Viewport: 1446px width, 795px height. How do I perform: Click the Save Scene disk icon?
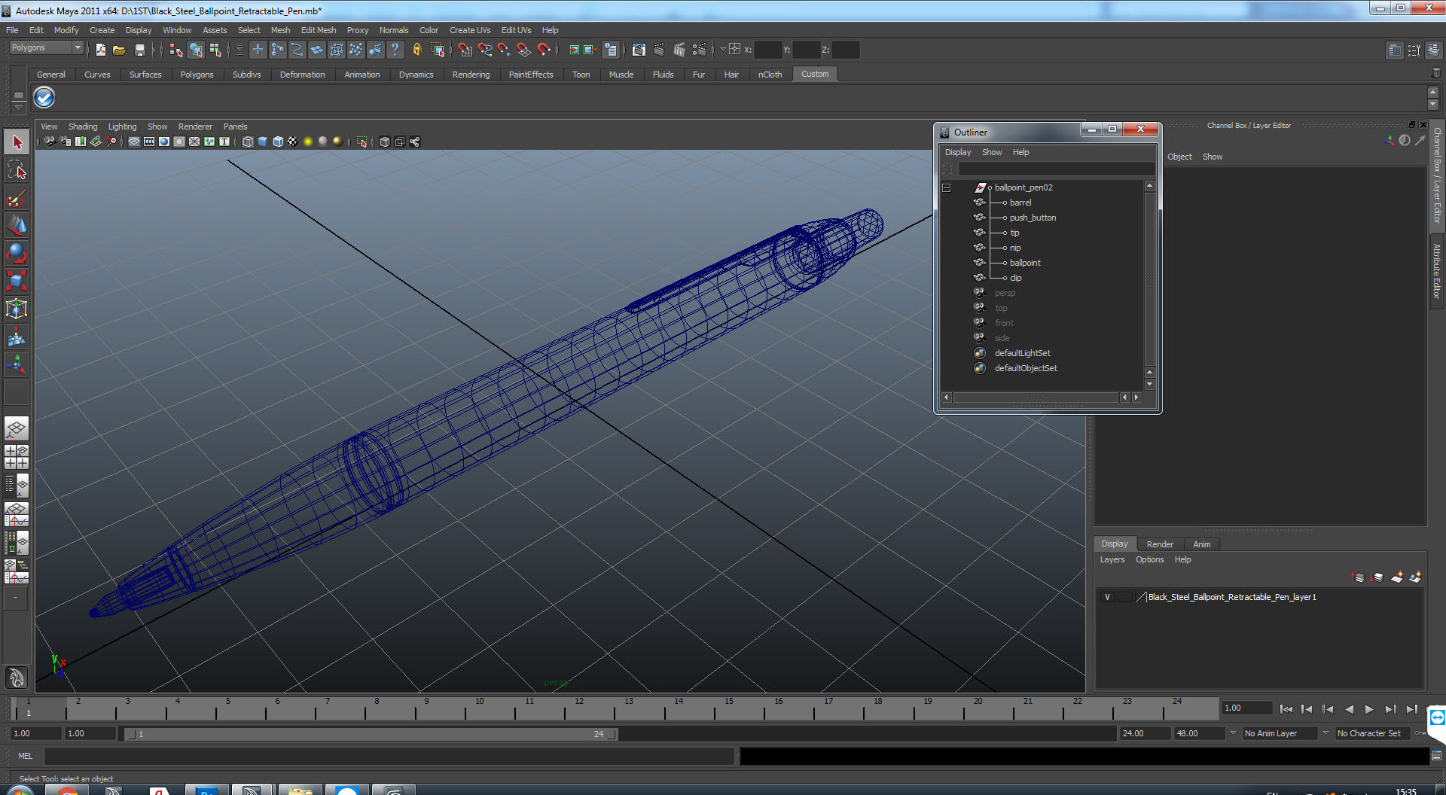click(139, 50)
